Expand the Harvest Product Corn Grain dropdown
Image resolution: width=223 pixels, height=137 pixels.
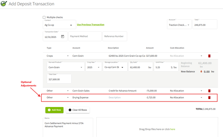(x=81, y=68)
